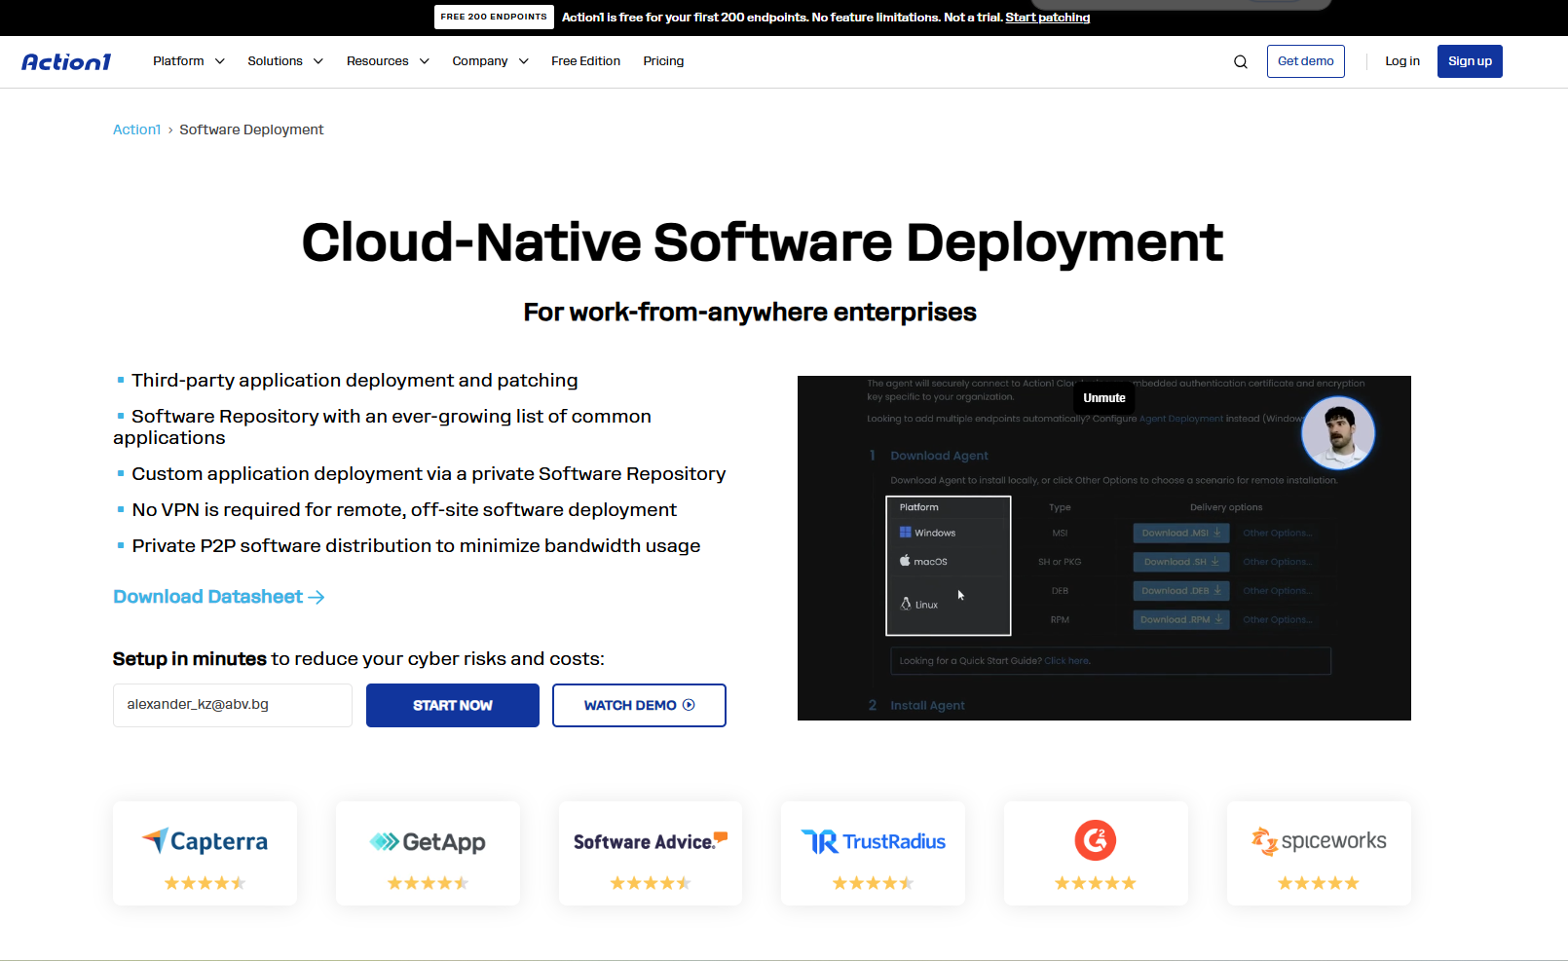Click the Software Advice rating card

tap(651, 853)
